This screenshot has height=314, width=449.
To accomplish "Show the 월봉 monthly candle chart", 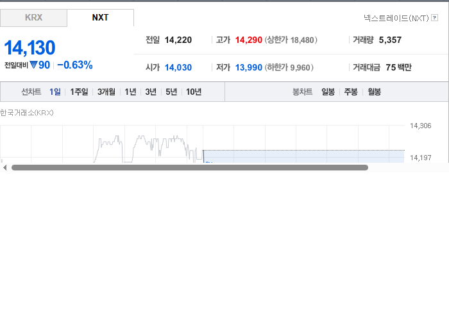I will tap(374, 92).
